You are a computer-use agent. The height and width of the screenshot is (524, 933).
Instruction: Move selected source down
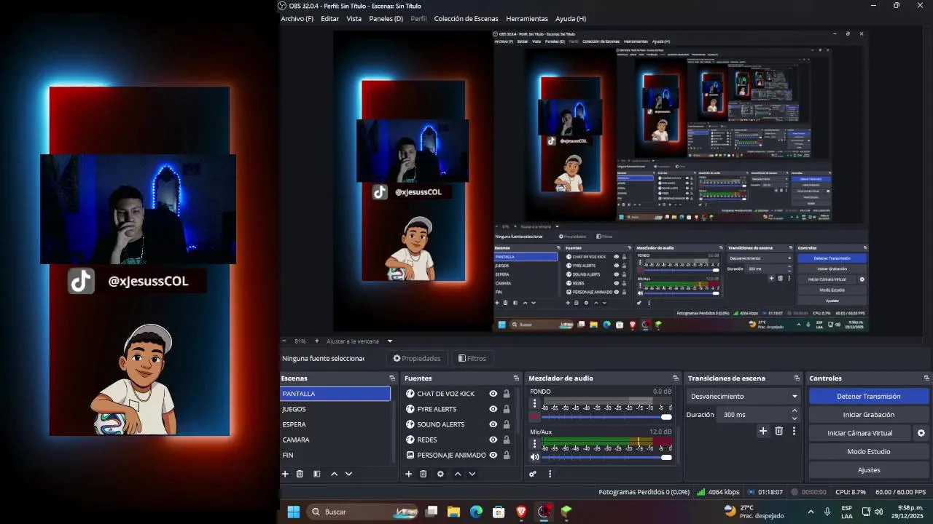(472, 474)
